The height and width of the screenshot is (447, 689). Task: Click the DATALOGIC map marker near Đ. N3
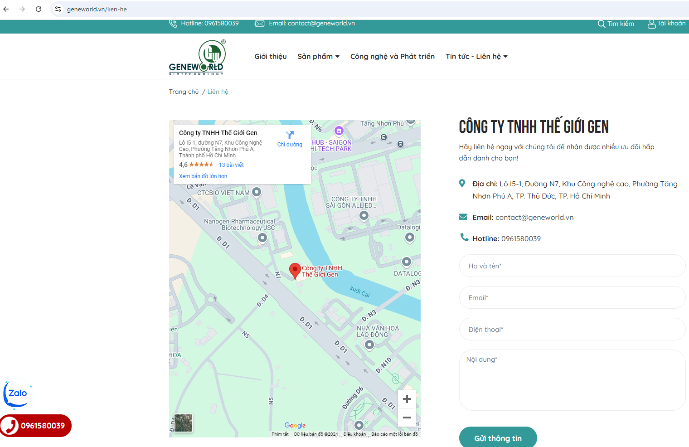[407, 262]
